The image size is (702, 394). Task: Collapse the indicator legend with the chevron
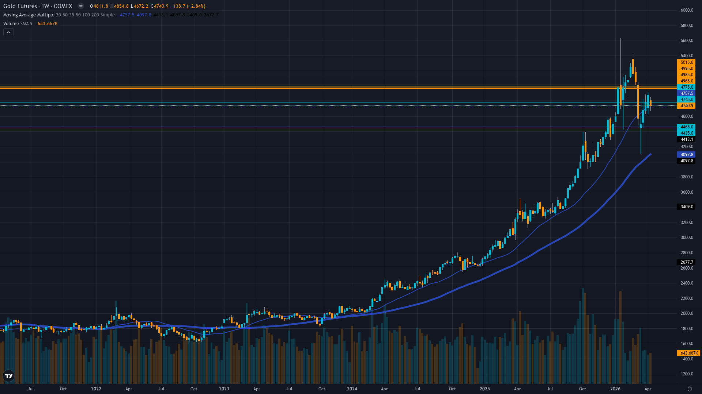click(x=8, y=32)
